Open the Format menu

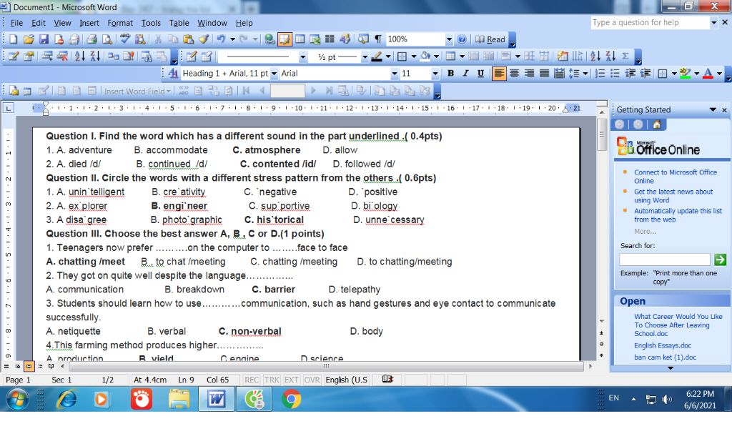tap(120, 23)
